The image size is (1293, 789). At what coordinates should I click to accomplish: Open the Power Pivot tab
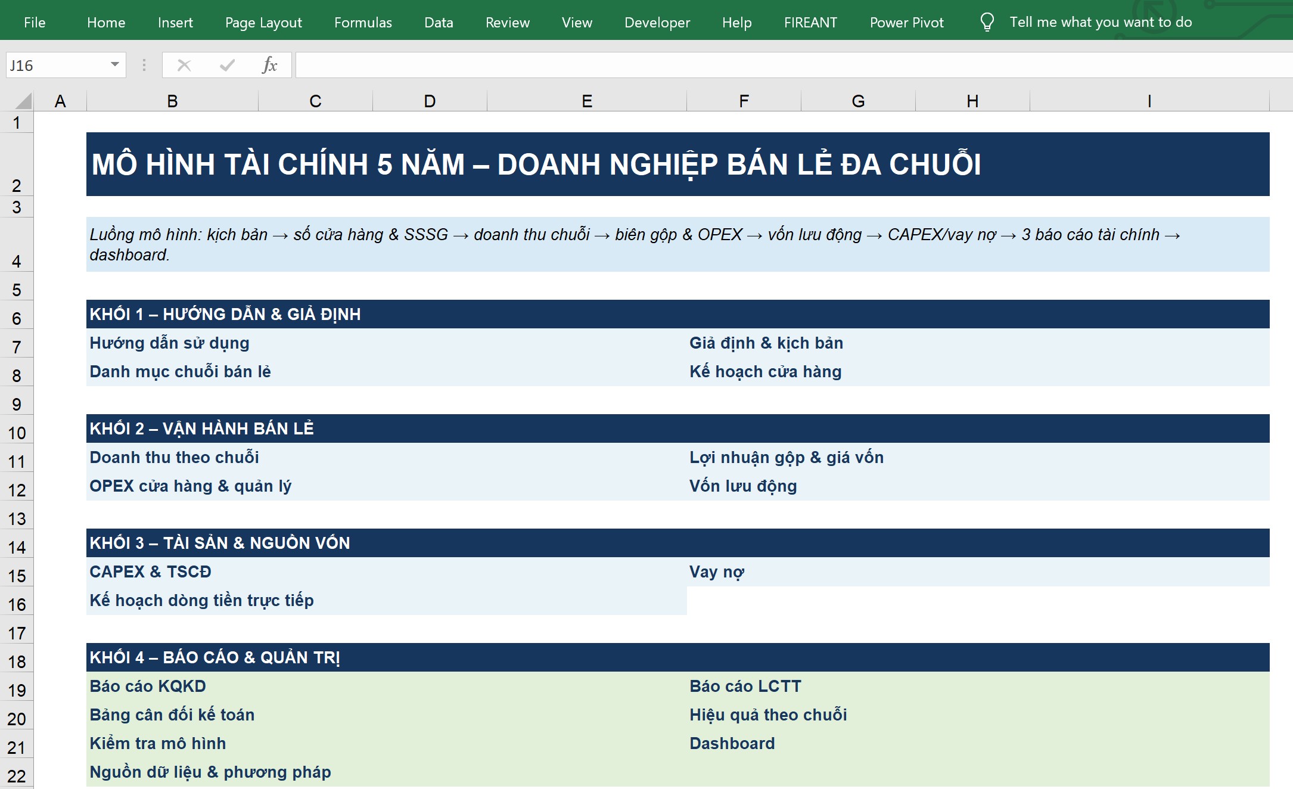pos(907,23)
